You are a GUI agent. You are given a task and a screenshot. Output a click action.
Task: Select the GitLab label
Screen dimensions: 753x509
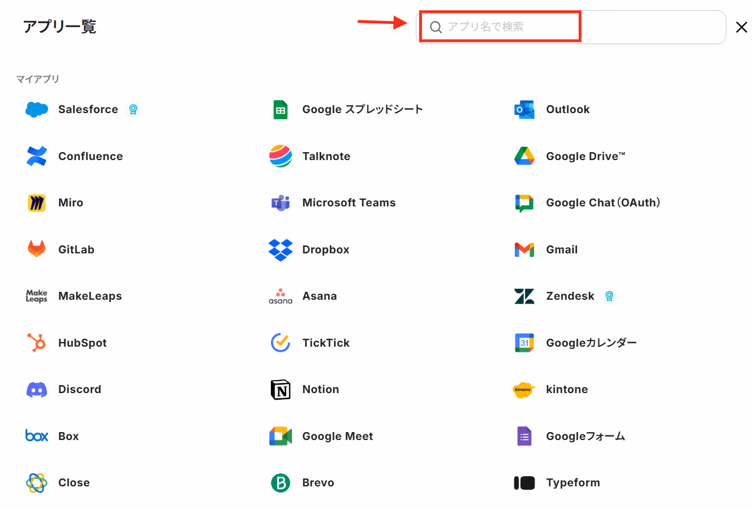tap(76, 249)
